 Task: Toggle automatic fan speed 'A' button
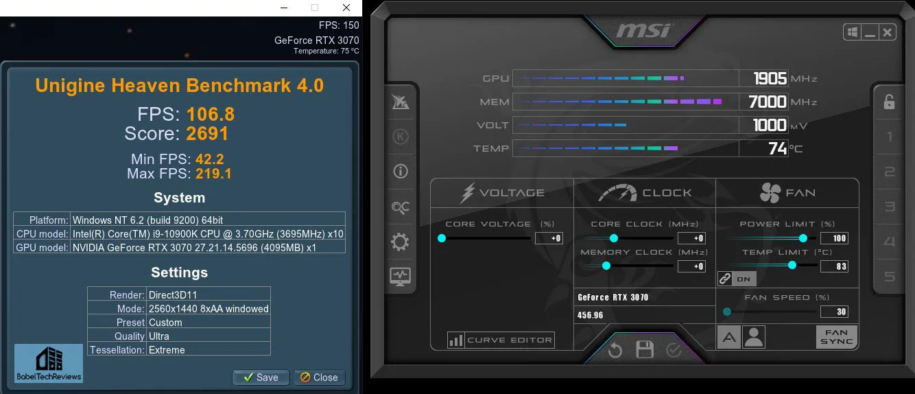[728, 337]
